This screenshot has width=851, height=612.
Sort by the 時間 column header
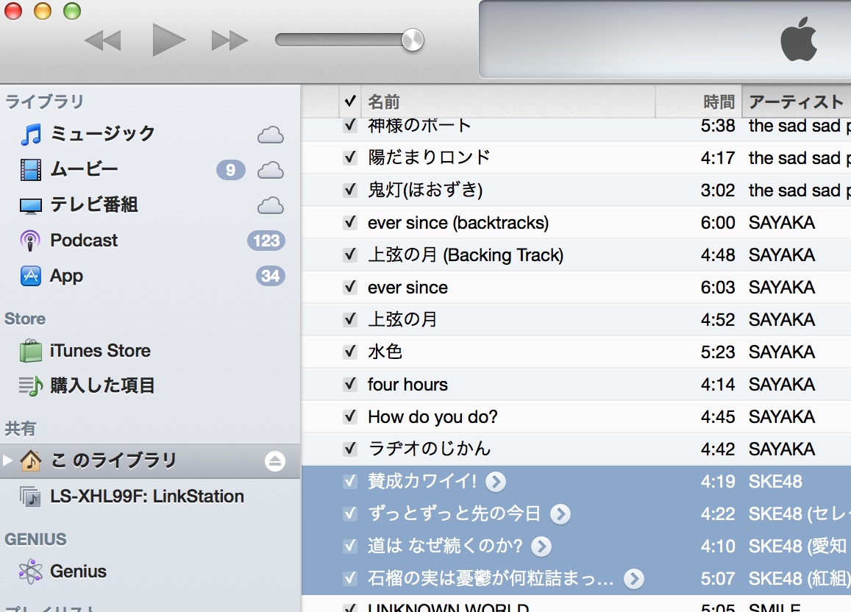point(699,102)
